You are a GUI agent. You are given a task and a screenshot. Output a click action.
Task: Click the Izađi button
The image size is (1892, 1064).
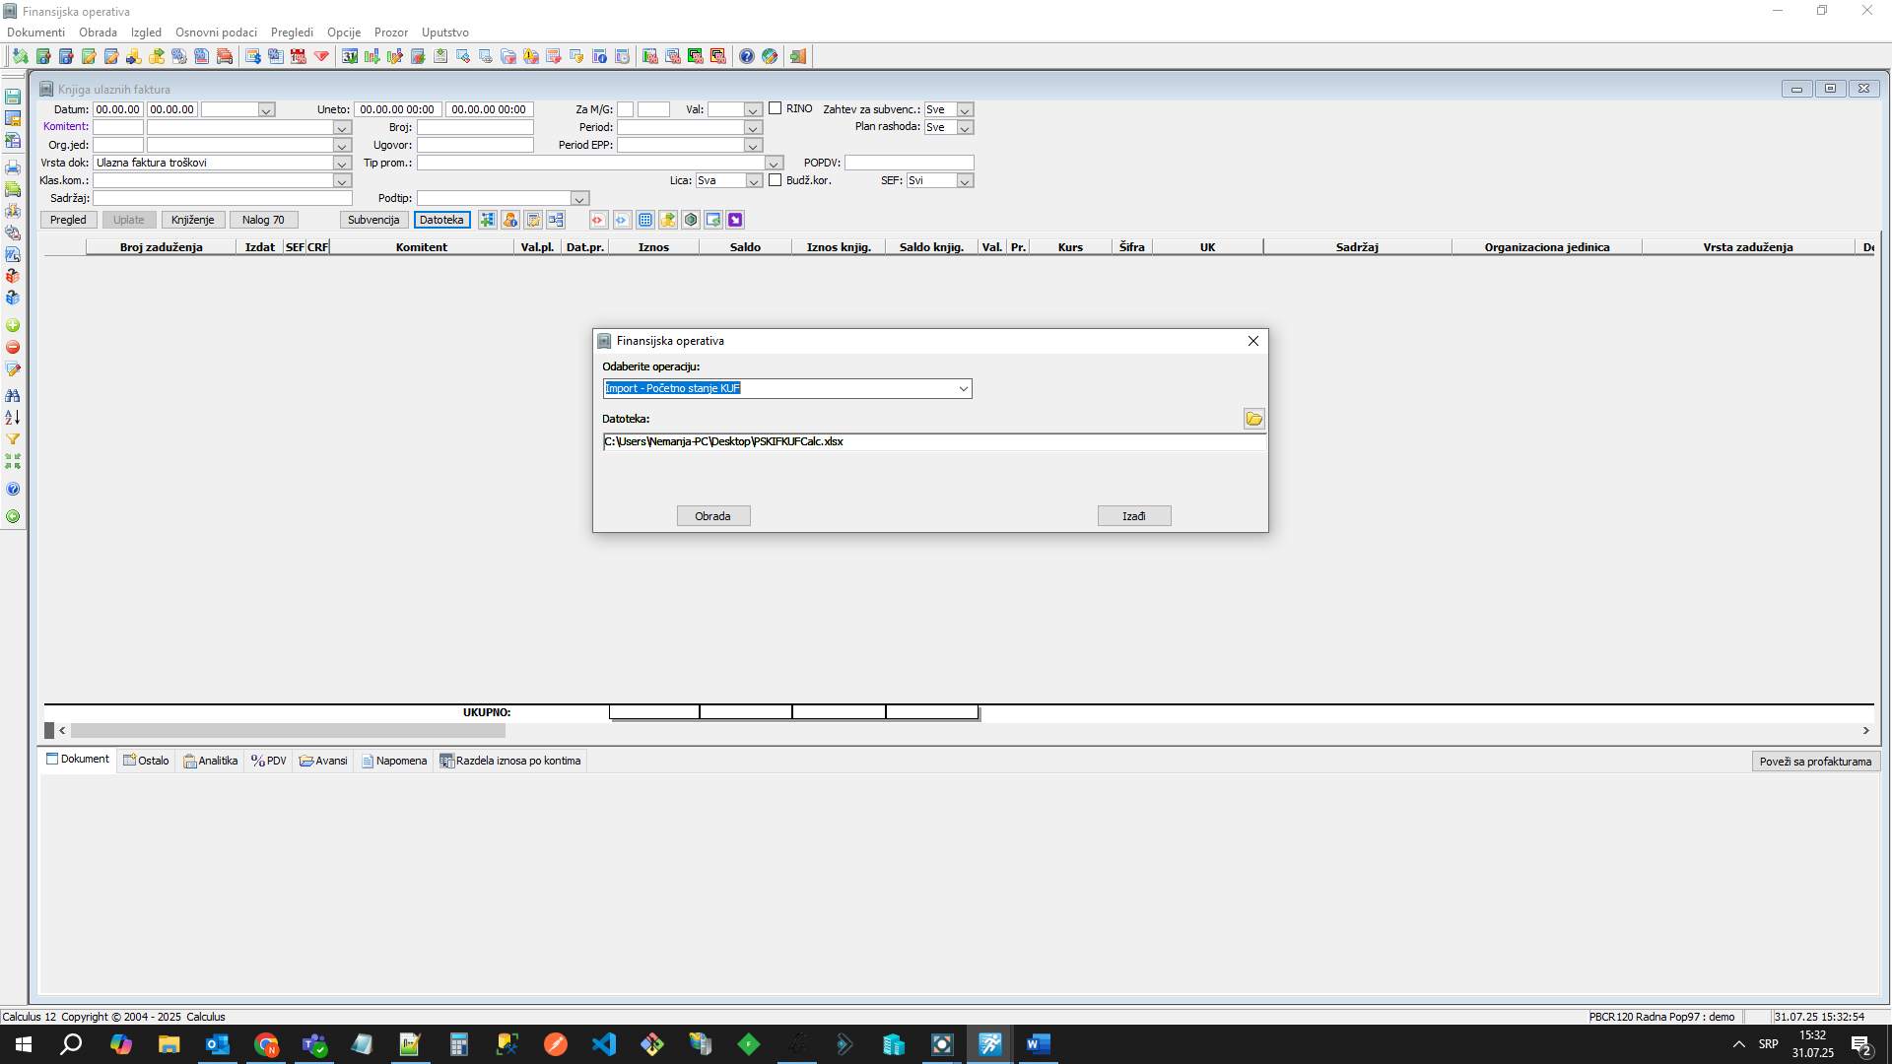click(1133, 516)
